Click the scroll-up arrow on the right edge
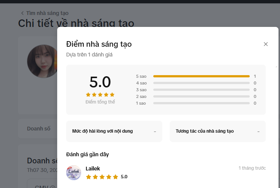 tap(277, 66)
